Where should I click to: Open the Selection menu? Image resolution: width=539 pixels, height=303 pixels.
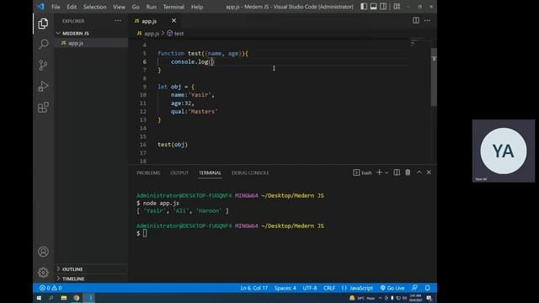click(94, 7)
